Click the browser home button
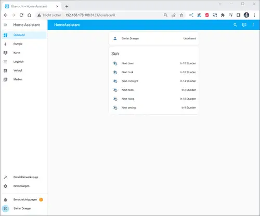 [x=29, y=15]
